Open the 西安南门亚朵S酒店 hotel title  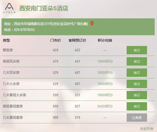click(44, 8)
